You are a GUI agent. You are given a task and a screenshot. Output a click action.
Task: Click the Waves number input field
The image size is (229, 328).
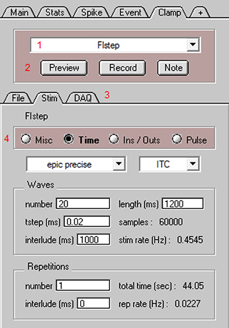point(83,203)
